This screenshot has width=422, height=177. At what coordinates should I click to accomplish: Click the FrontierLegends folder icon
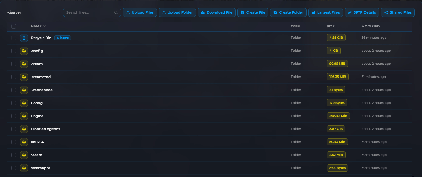click(x=24, y=129)
